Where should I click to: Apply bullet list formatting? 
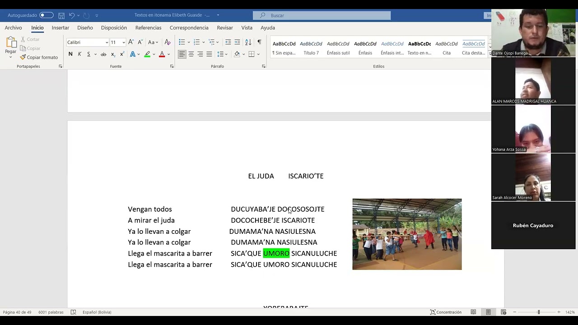182,42
